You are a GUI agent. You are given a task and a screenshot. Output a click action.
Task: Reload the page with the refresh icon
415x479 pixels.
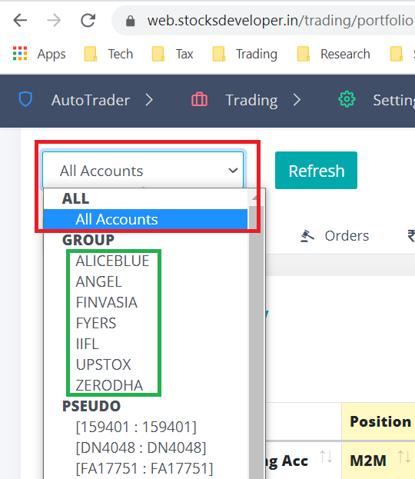point(88,21)
